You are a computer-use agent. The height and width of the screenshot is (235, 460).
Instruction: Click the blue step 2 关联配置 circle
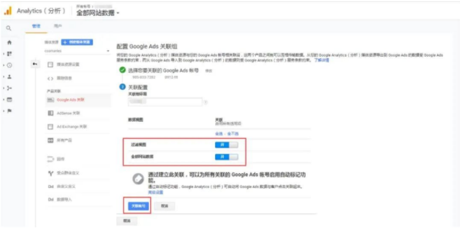tap(122, 87)
